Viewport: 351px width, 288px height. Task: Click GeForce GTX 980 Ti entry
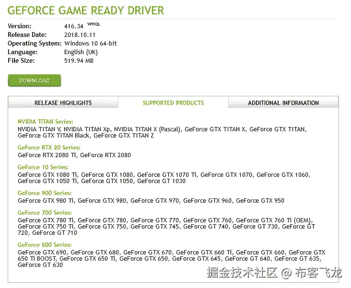(x=46, y=201)
